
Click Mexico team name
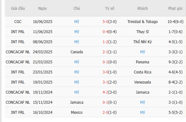tap(76, 113)
